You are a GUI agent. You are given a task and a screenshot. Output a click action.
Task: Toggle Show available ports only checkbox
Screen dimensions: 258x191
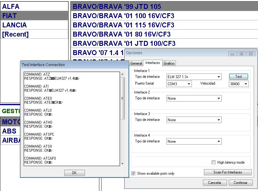(133, 173)
